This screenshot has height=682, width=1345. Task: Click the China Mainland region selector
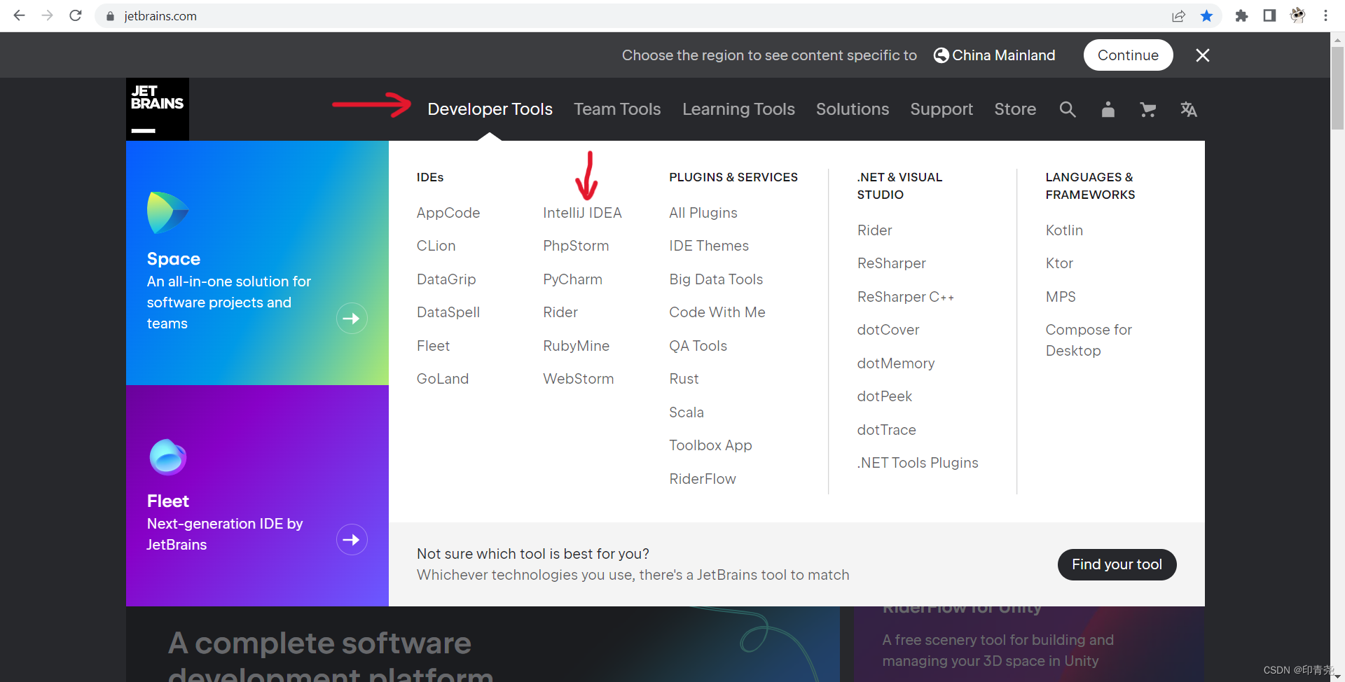pyautogui.click(x=994, y=55)
